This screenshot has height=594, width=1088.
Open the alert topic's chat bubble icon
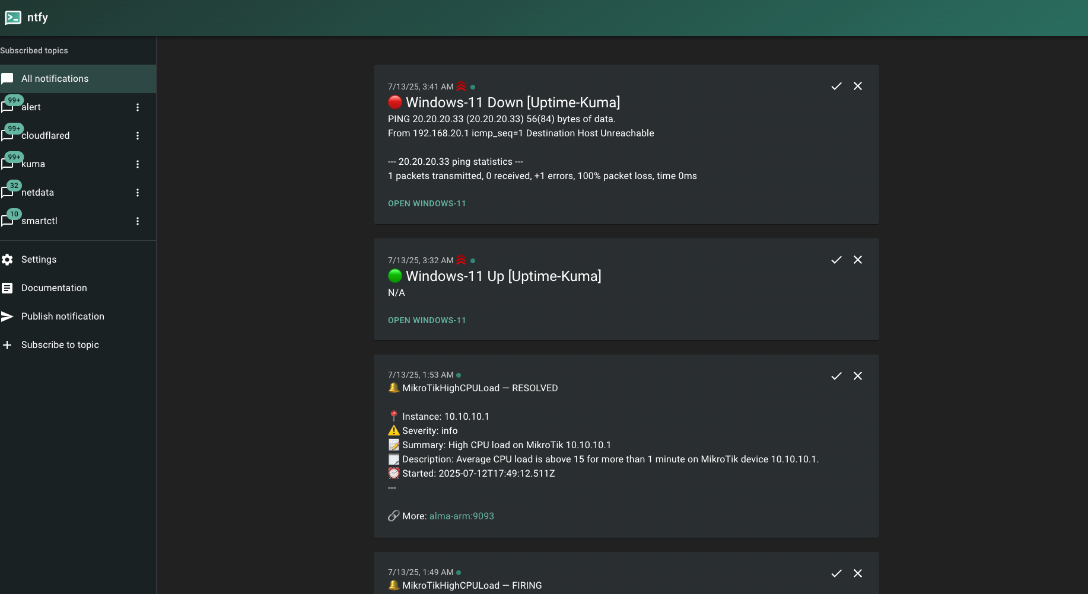pyautogui.click(x=7, y=107)
